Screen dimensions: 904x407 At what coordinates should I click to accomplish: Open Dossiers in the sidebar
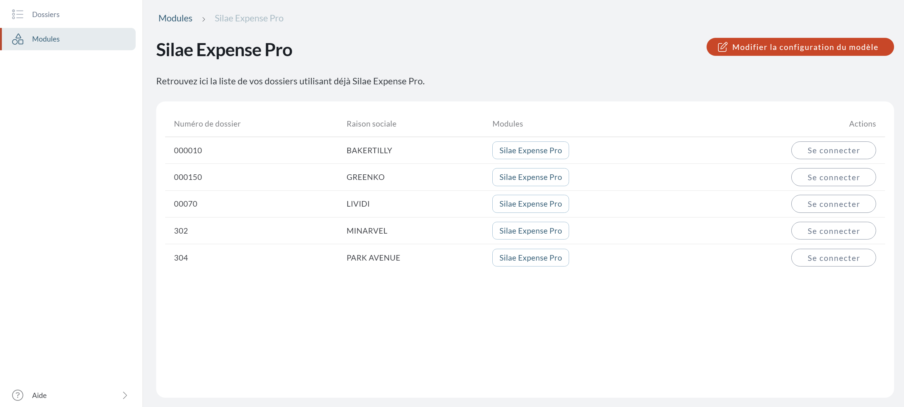(x=68, y=14)
